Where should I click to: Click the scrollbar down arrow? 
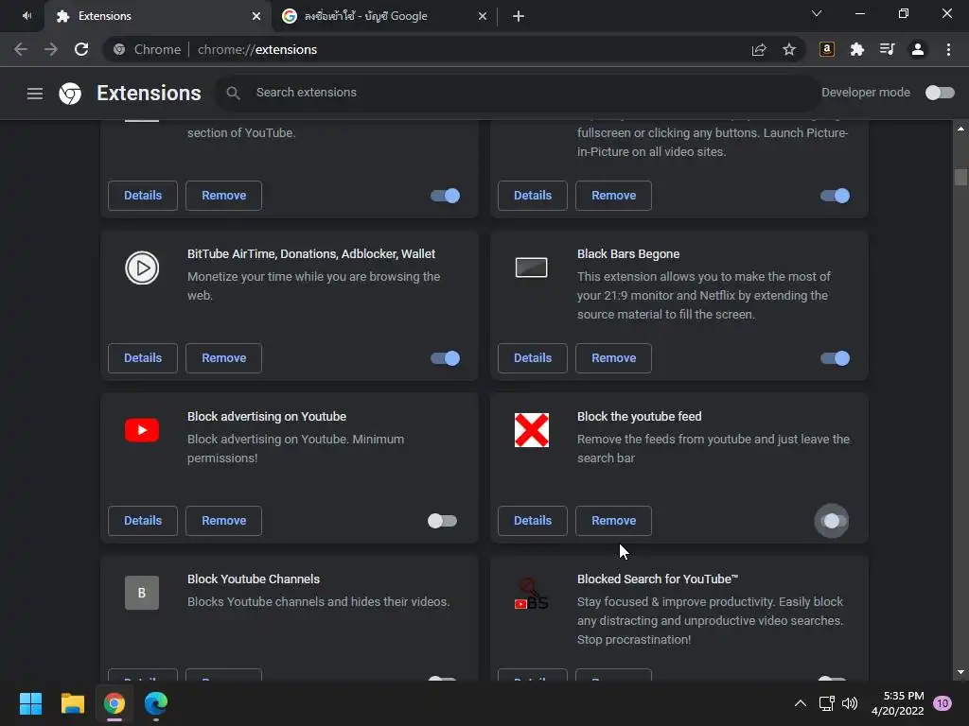pos(960,672)
